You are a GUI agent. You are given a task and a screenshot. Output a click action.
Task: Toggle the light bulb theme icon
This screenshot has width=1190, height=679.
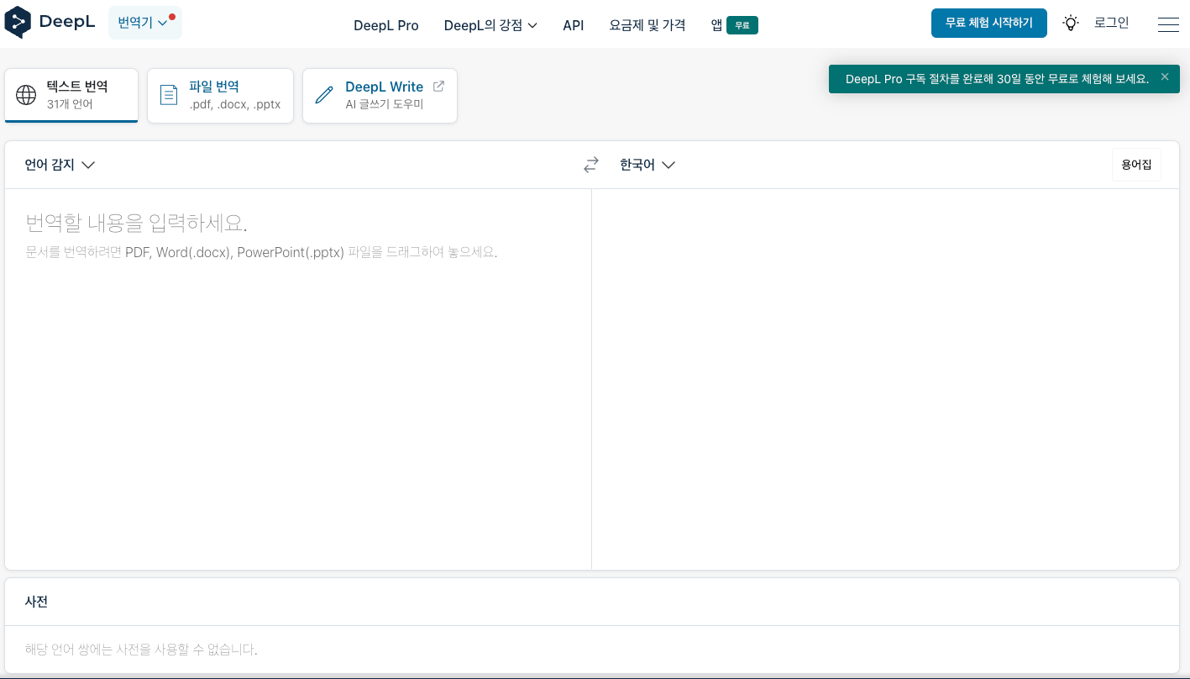point(1070,24)
